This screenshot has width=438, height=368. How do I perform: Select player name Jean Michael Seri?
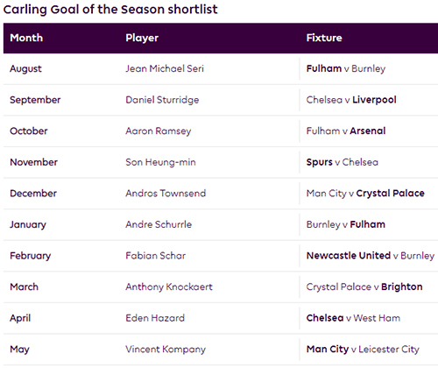pos(165,68)
